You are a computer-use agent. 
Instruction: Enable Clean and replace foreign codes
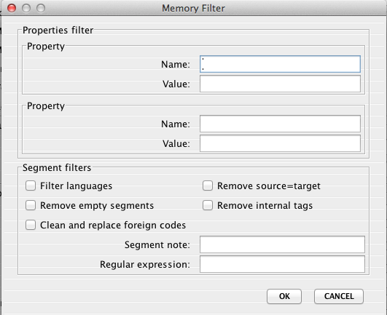tap(31, 225)
